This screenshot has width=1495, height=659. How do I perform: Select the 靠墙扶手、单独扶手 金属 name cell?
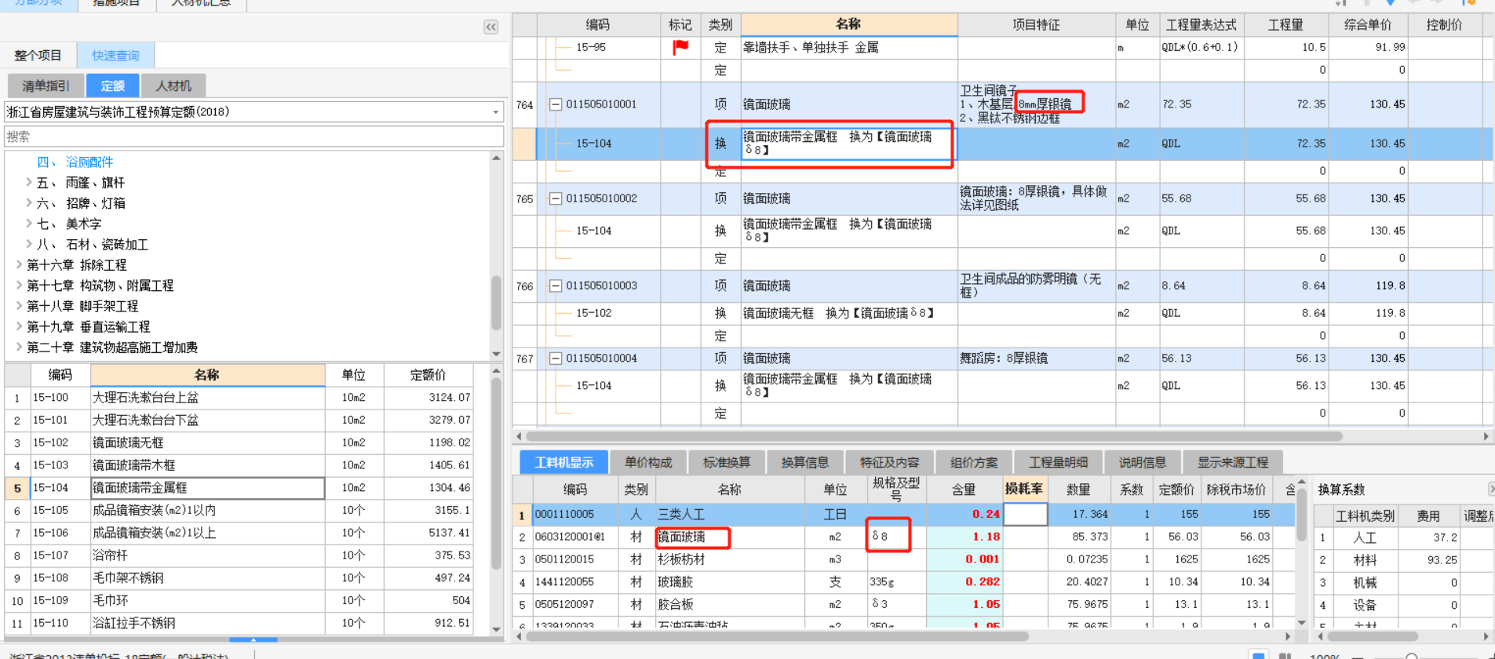click(x=848, y=48)
